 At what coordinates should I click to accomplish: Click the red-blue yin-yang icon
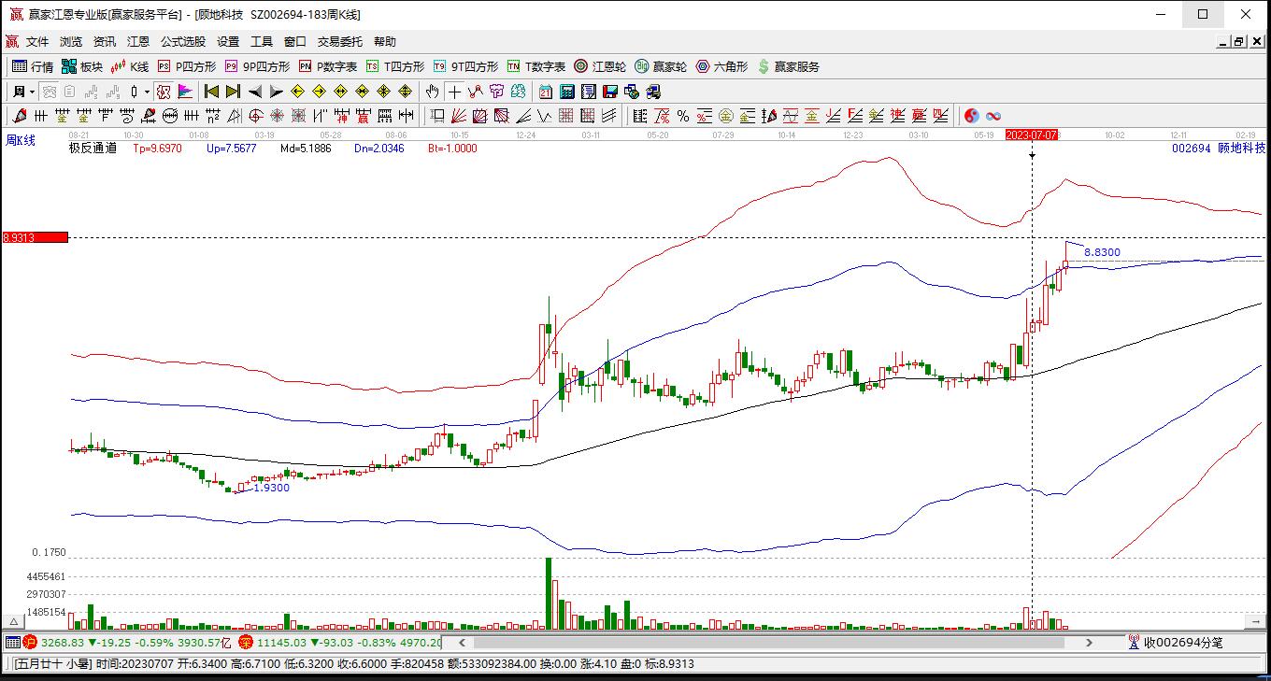[972, 116]
